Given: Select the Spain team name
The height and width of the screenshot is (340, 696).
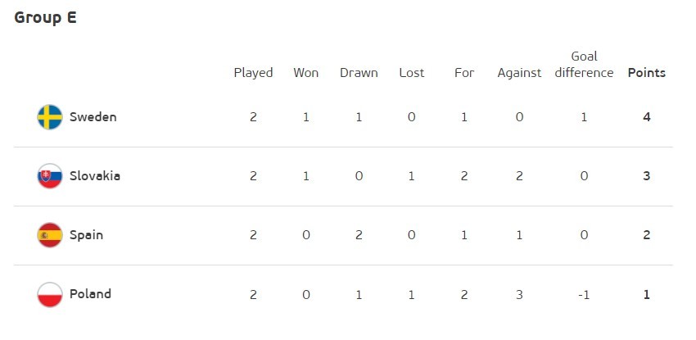Looking at the screenshot, I should coord(86,235).
